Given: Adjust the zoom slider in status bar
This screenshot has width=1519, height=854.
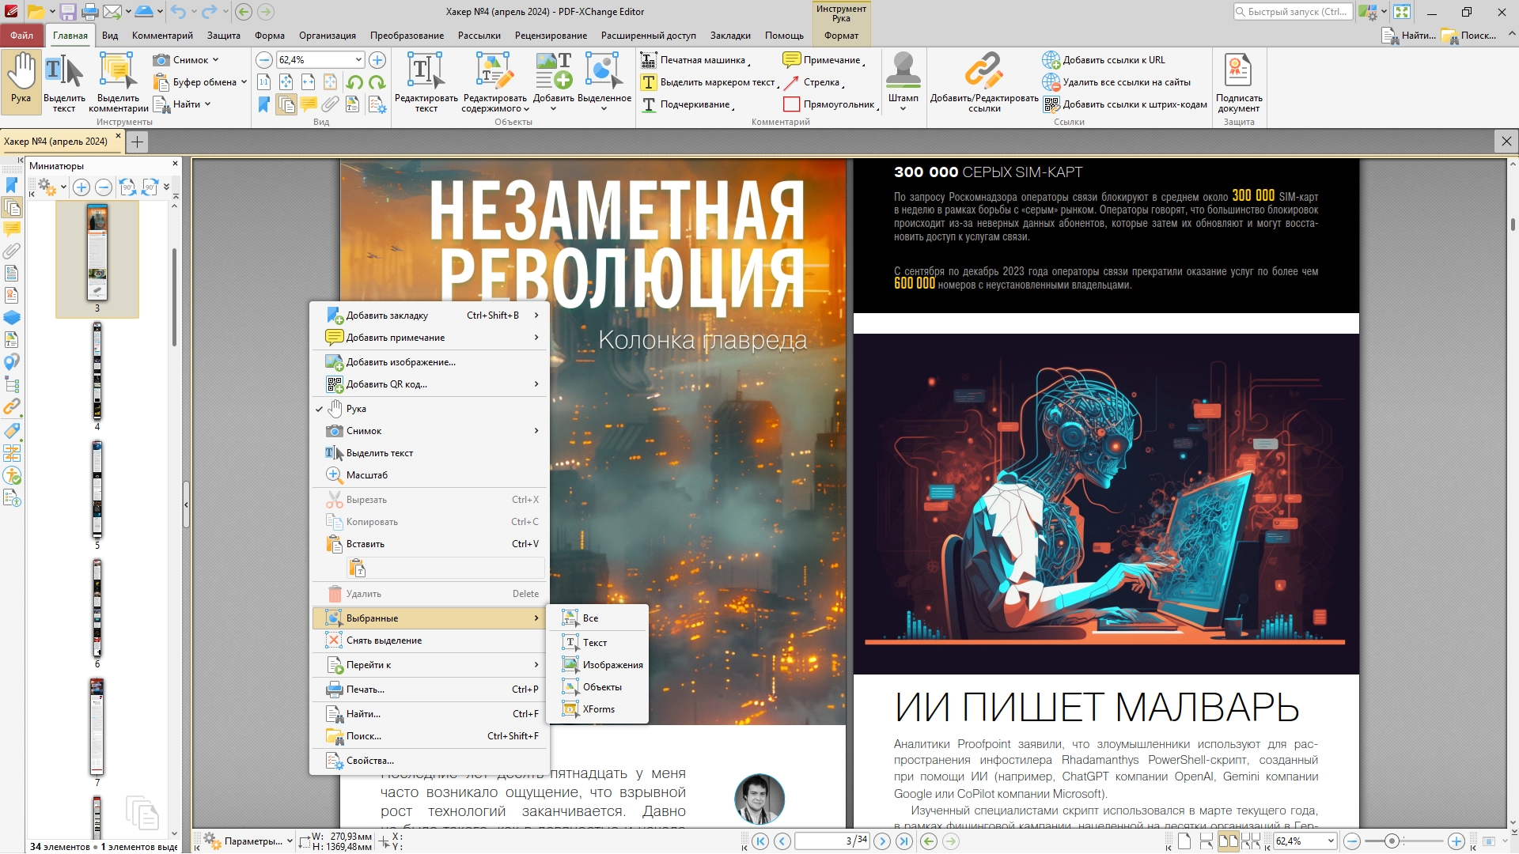Looking at the screenshot, I should pyautogui.click(x=1392, y=841).
